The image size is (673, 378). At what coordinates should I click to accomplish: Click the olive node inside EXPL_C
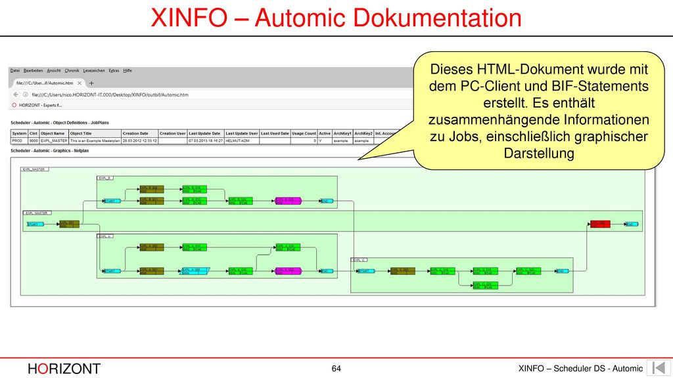[x=403, y=271]
